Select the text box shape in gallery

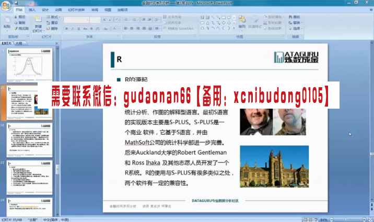(202, 17)
